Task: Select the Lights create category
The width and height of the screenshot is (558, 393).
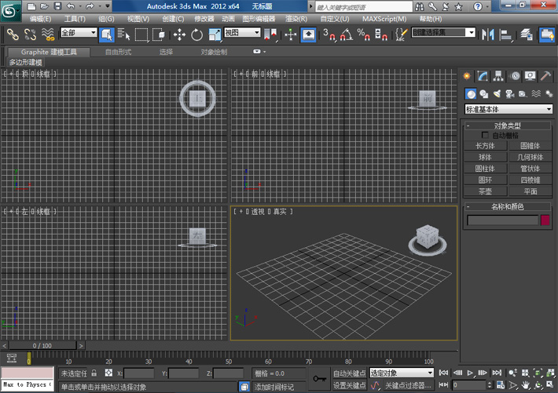Action: 497,94
